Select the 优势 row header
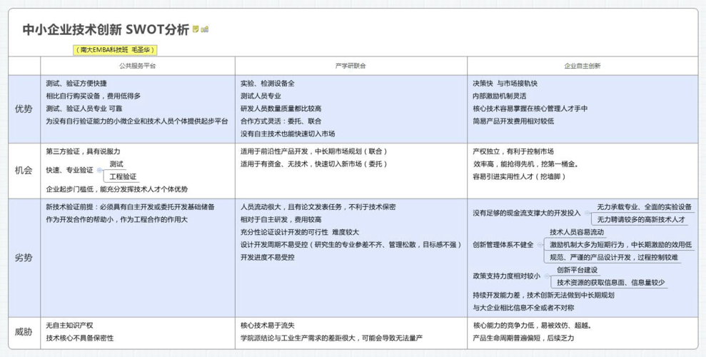Image resolution: width=706 pixels, height=357 pixels. point(24,109)
